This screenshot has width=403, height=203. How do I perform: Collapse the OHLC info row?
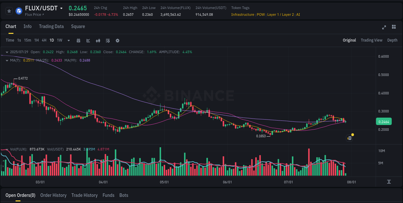tap(7, 52)
